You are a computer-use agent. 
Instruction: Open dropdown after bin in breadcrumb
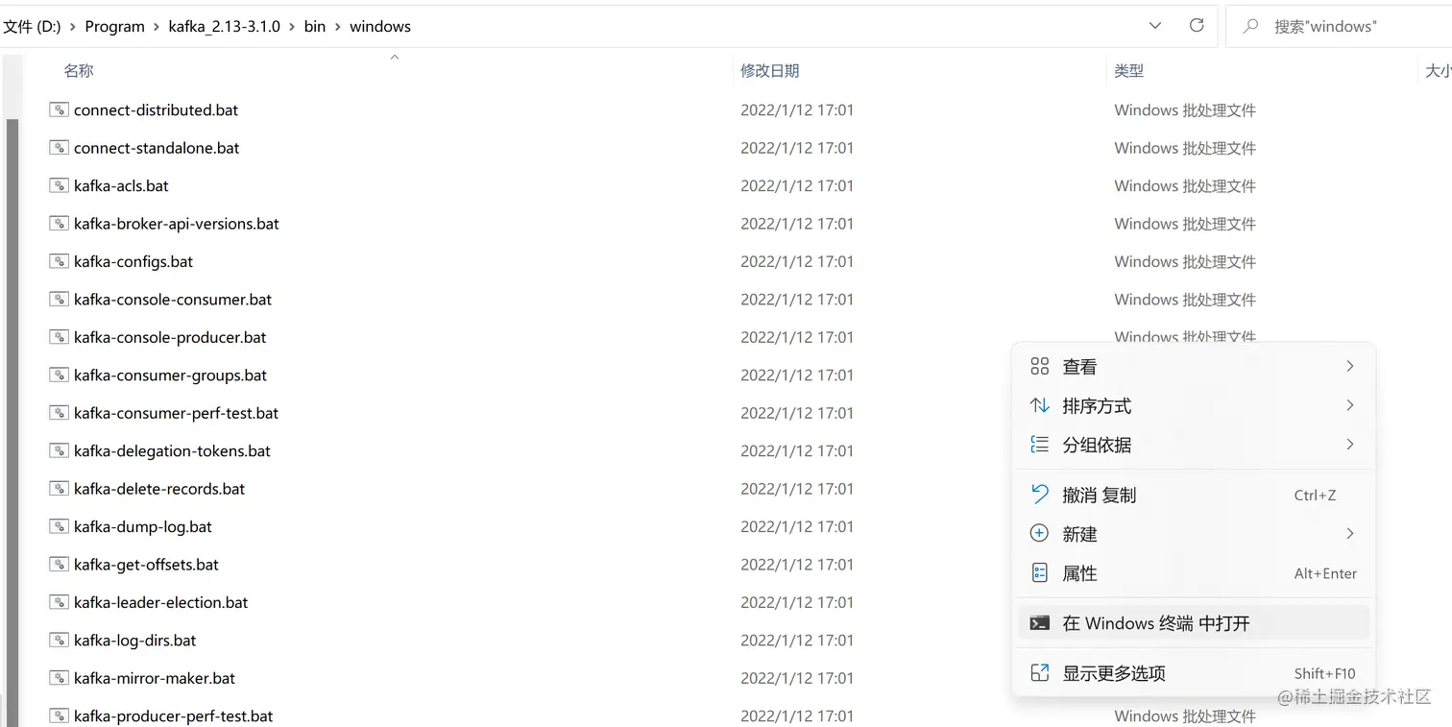pos(337,27)
